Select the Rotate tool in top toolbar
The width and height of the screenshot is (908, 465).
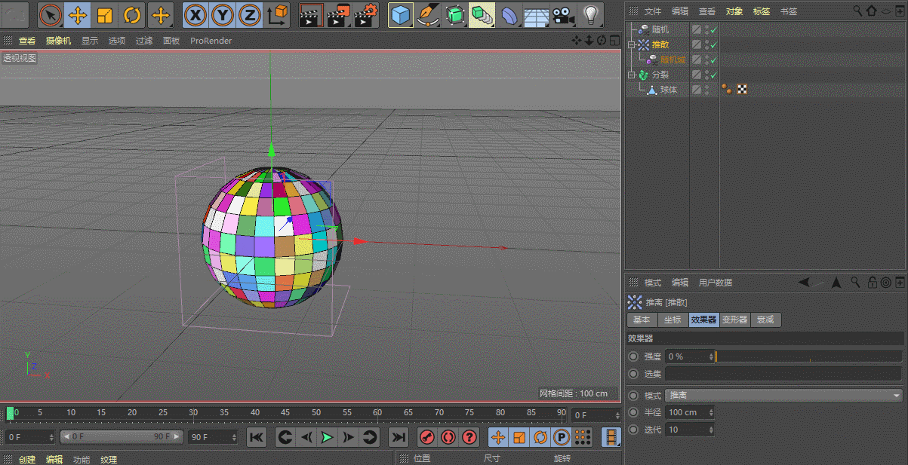[132, 14]
